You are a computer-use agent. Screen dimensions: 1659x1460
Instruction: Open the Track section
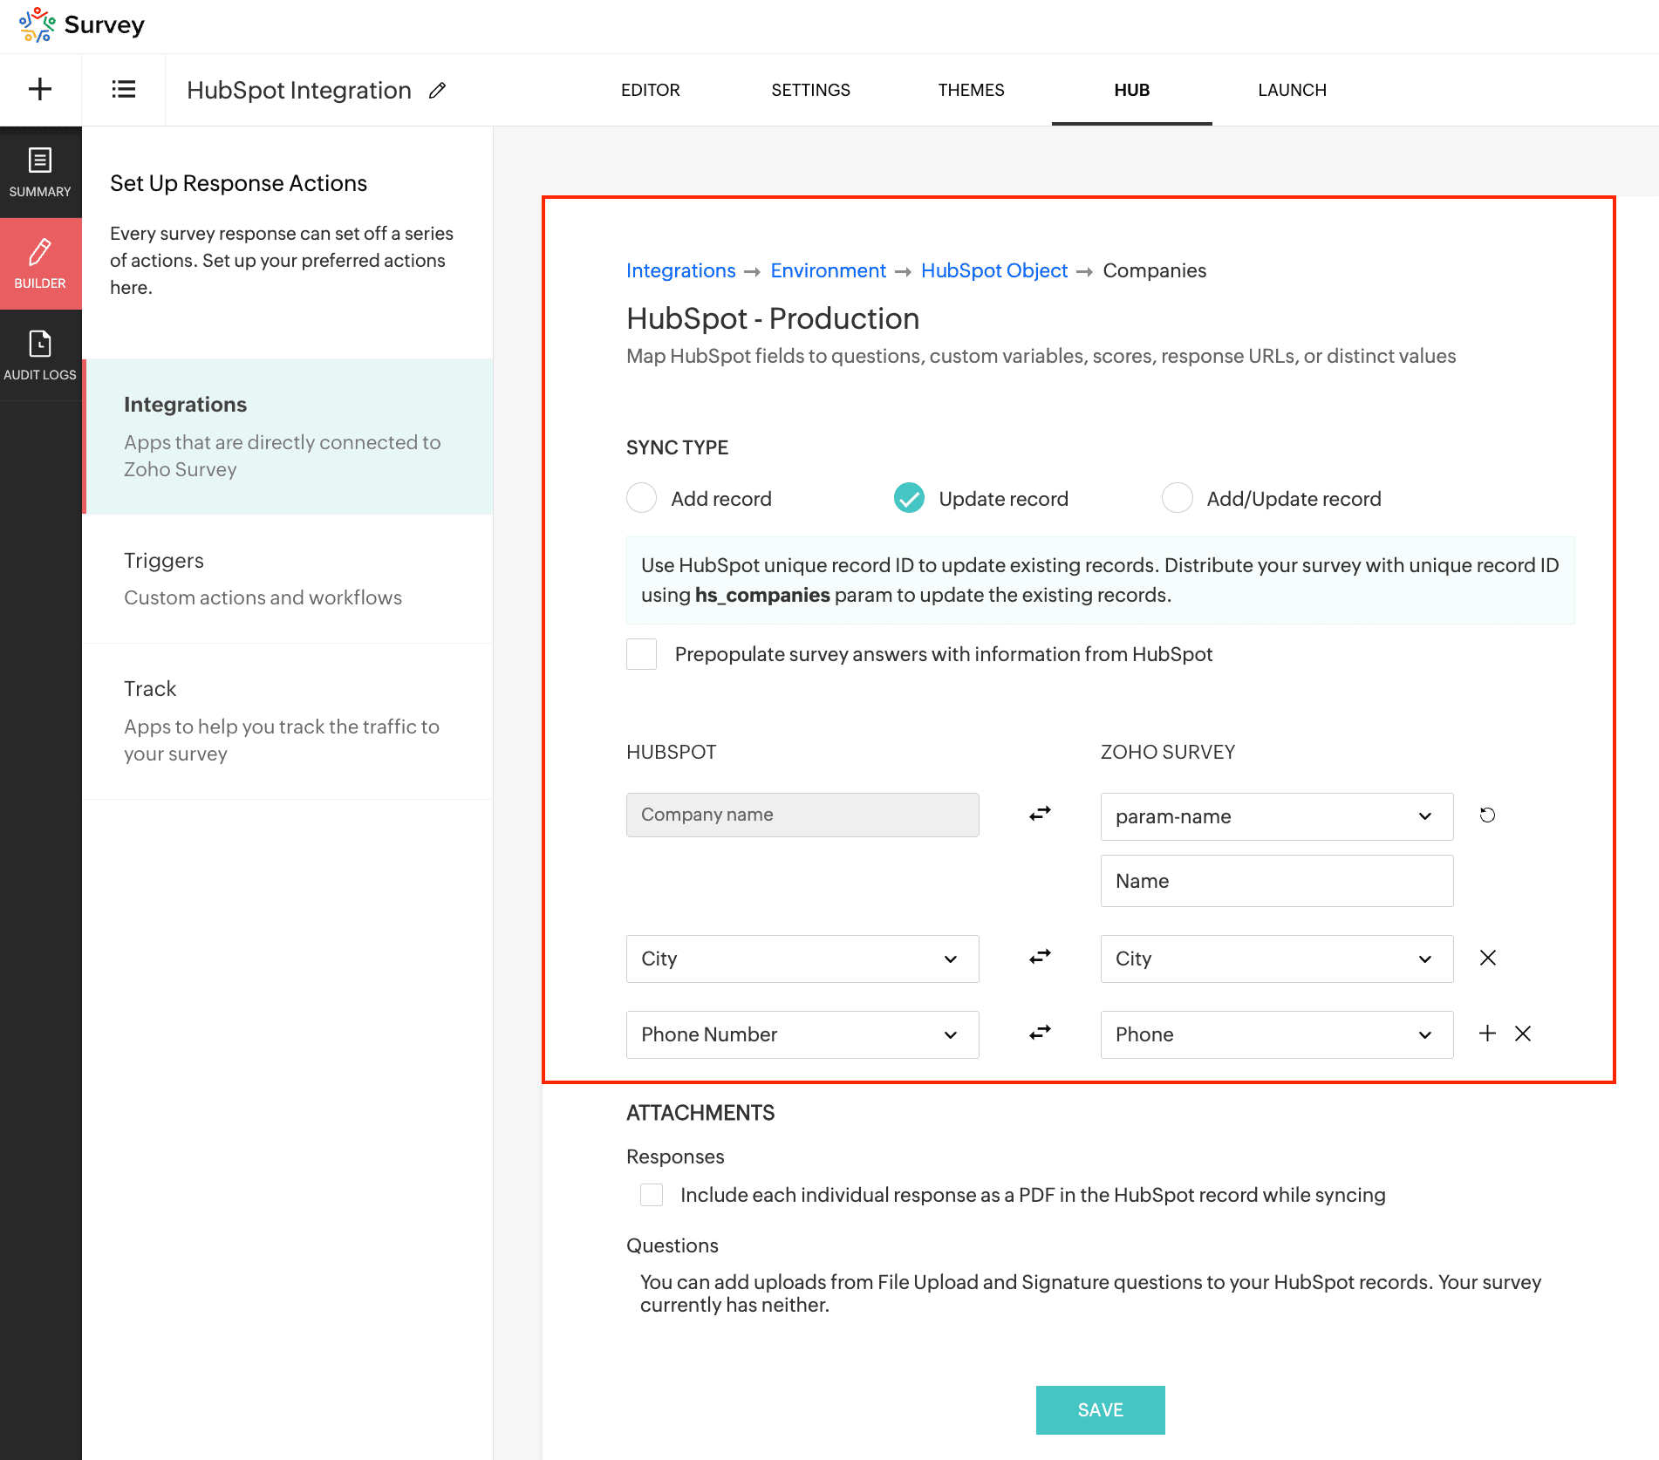[x=288, y=721]
